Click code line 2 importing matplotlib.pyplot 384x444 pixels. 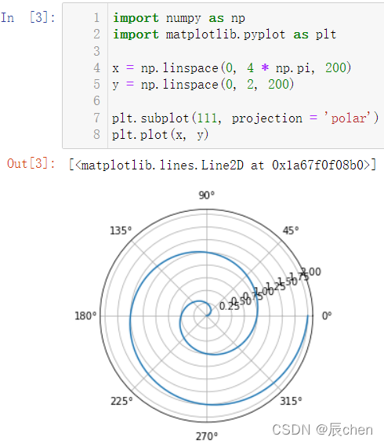click(x=224, y=35)
